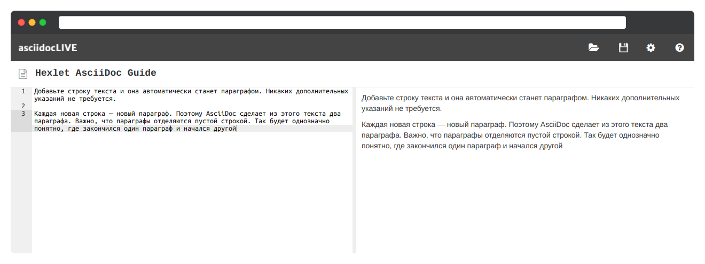Maximize the window with the green button

click(x=43, y=22)
